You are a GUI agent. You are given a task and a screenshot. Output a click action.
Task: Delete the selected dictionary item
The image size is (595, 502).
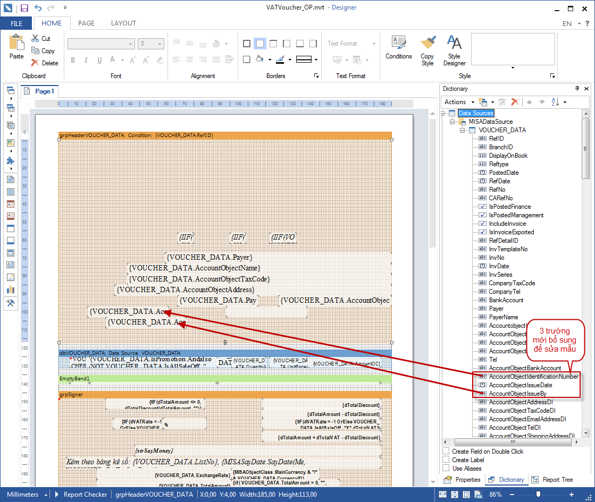(x=515, y=102)
